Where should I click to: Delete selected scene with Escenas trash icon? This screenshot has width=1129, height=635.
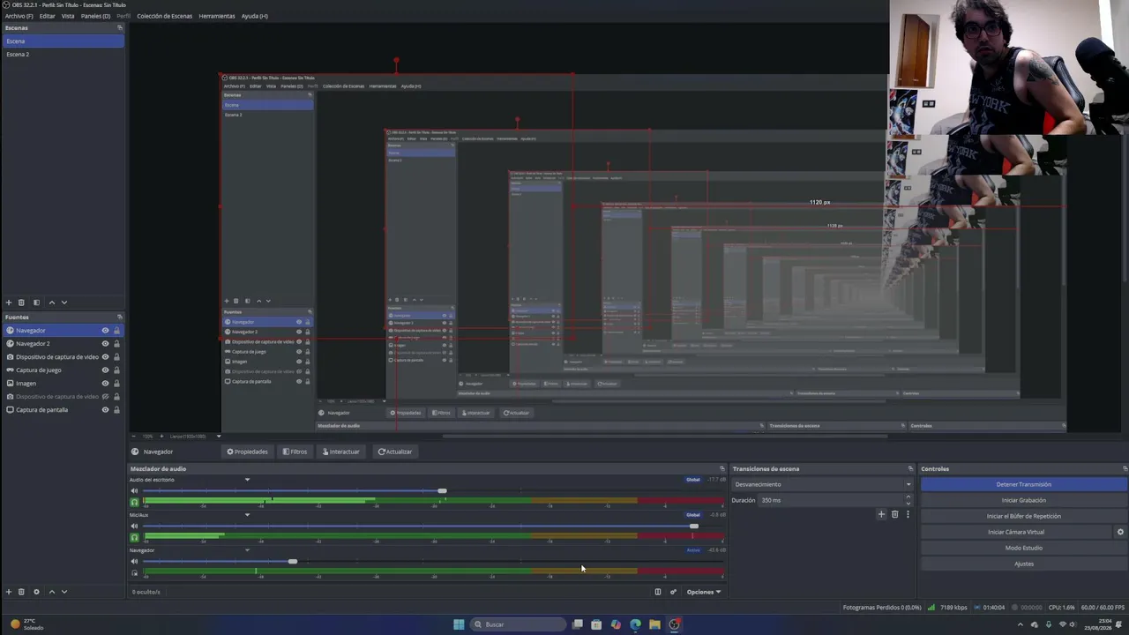[x=22, y=303]
